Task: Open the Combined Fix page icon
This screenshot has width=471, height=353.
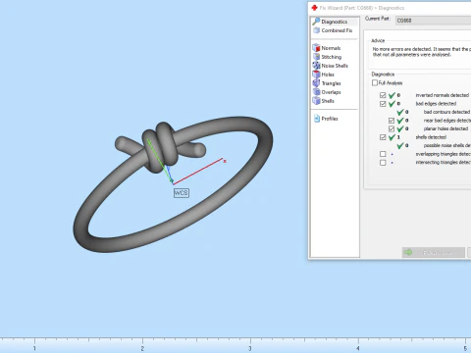Action: coord(316,30)
